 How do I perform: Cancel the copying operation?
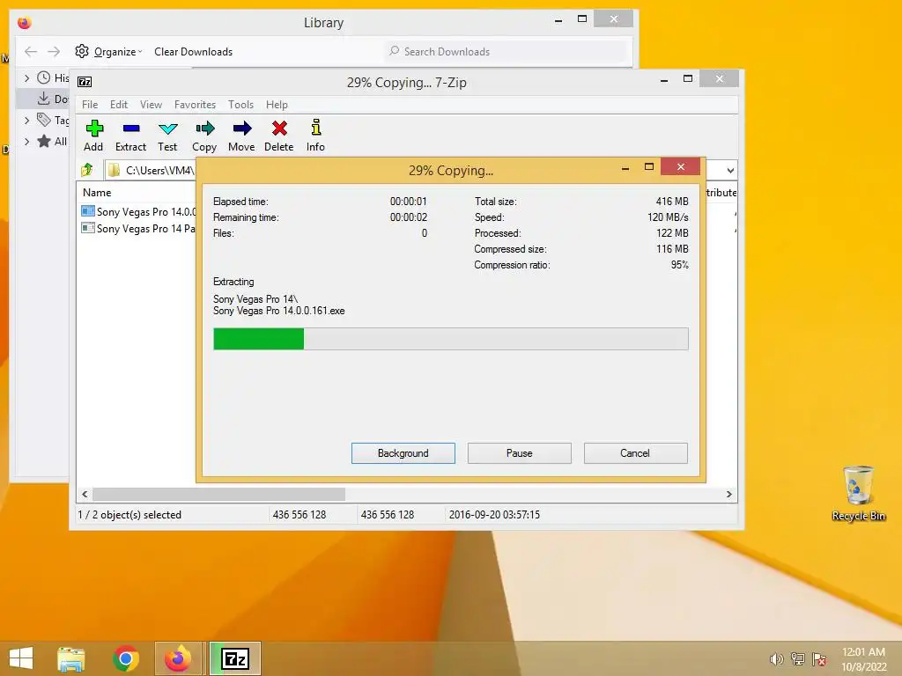tap(635, 453)
